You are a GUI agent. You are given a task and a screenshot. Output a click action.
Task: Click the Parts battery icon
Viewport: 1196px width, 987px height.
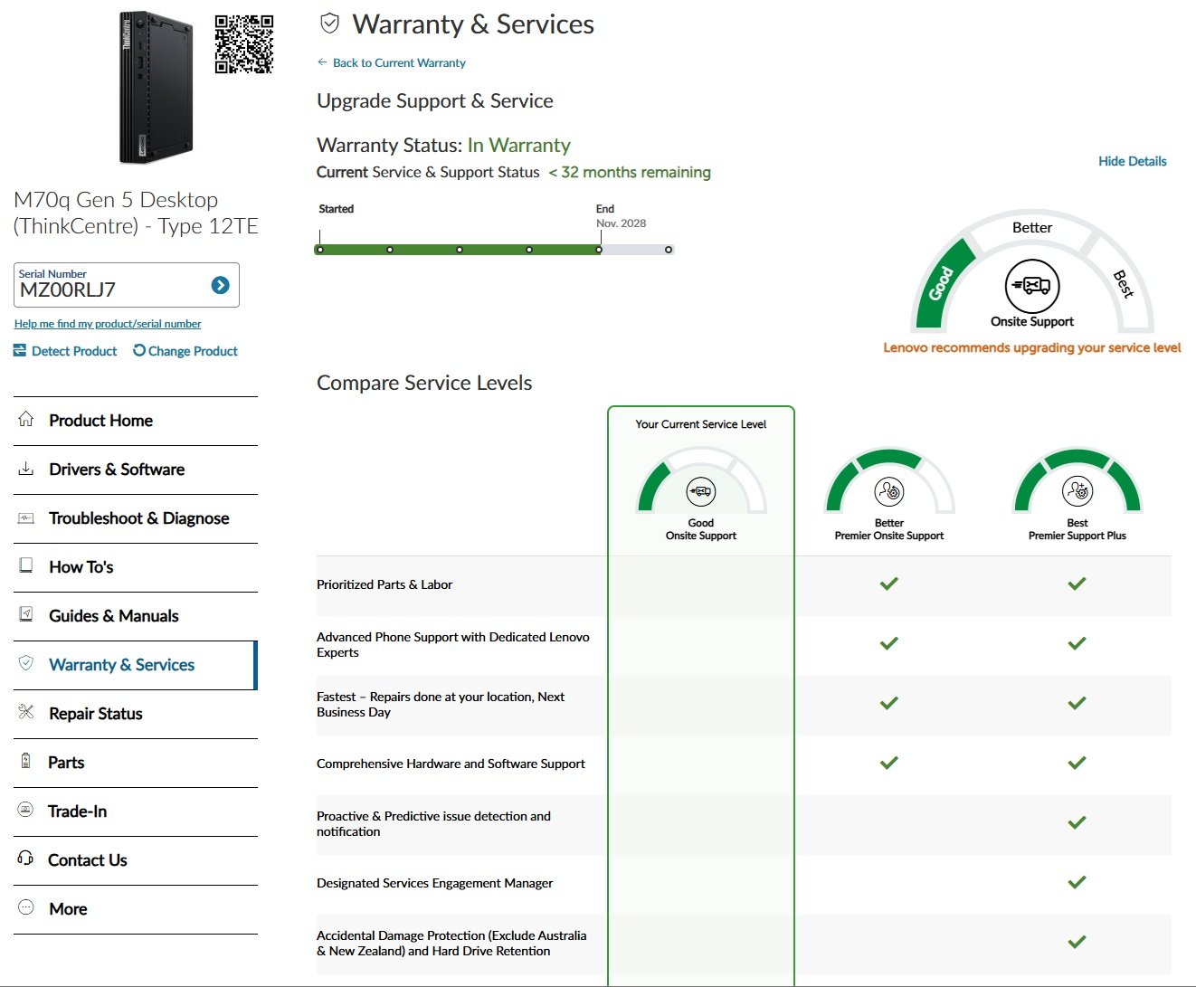pos(25,761)
